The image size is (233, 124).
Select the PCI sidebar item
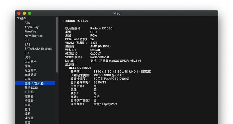click(x=27, y=40)
